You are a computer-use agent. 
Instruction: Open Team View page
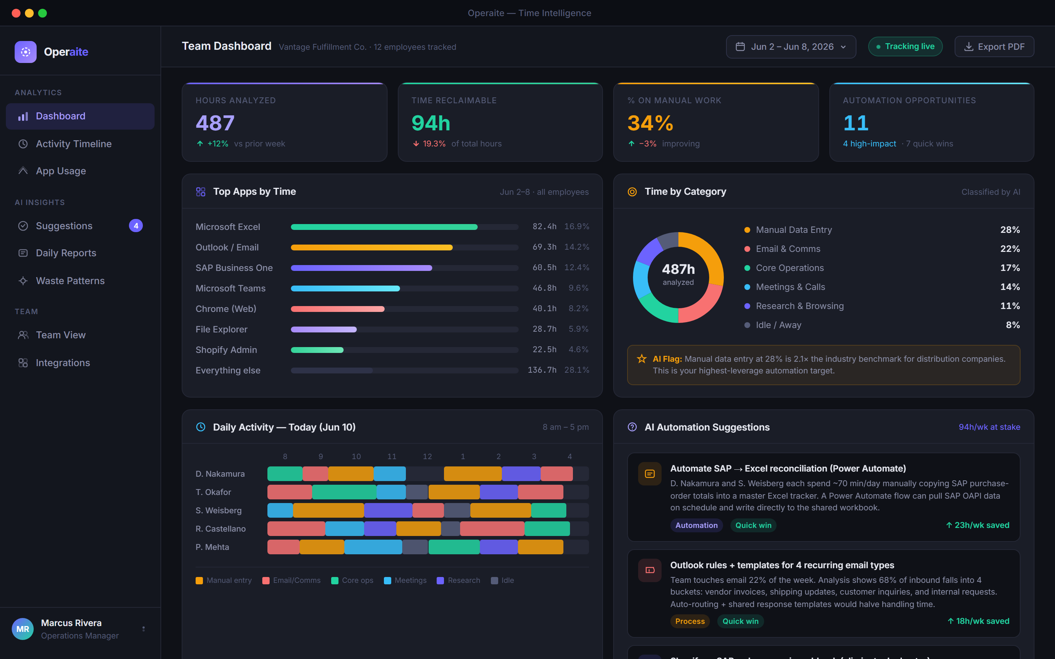click(80, 335)
